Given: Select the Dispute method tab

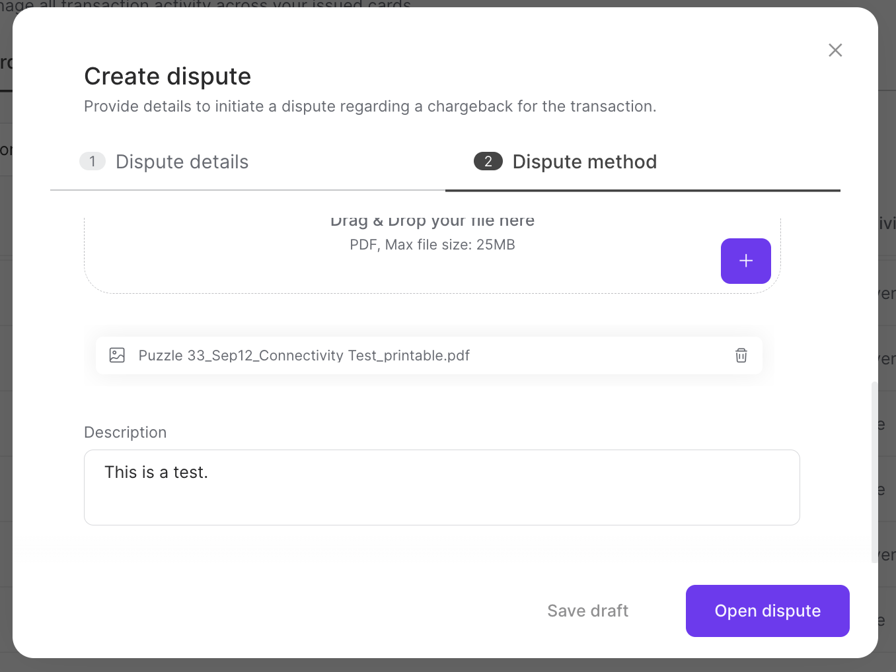Looking at the screenshot, I should pos(584,161).
